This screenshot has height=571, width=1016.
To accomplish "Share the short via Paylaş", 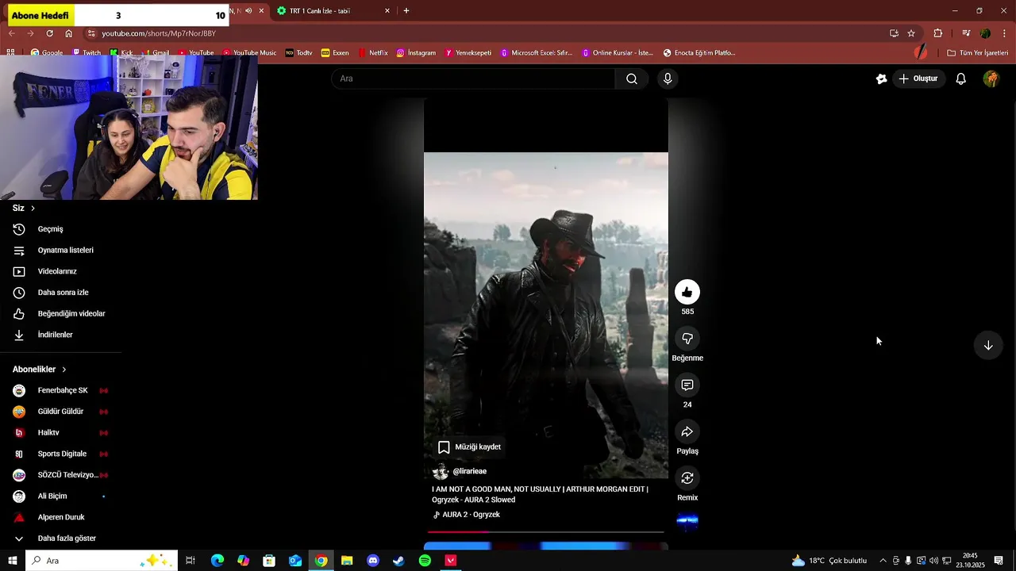I will point(687,431).
